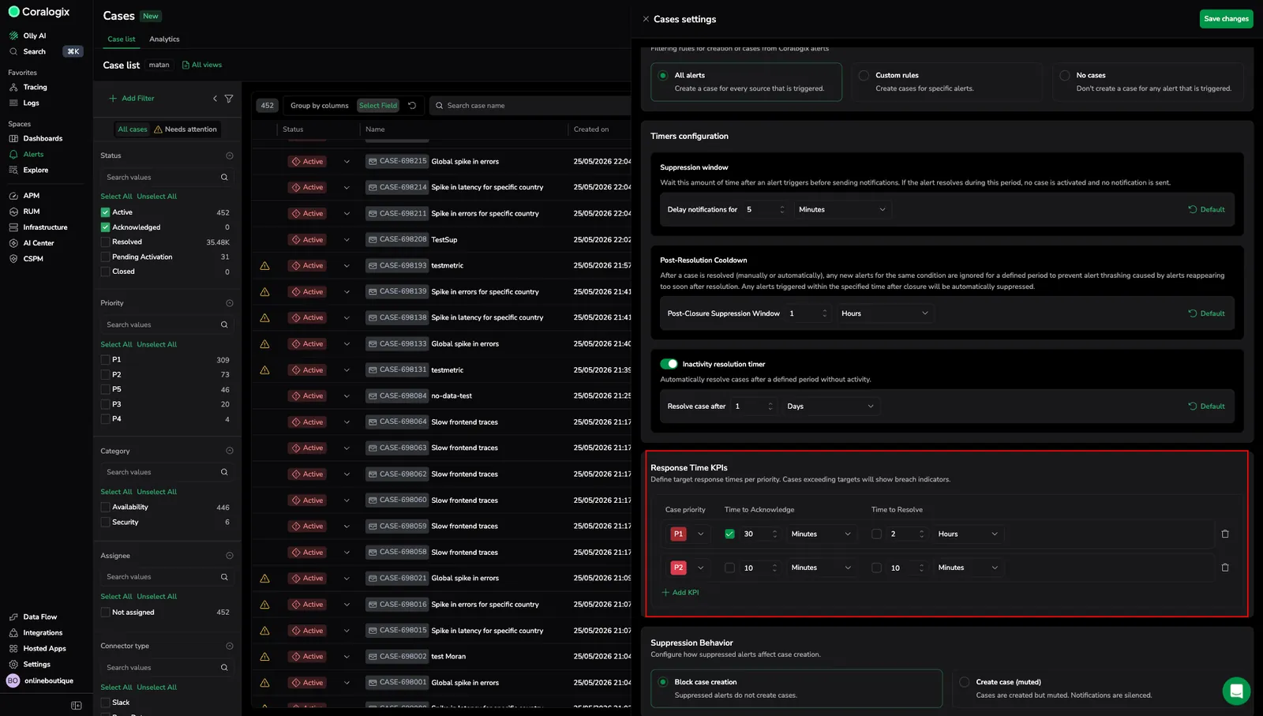Check the P1 priority filter
This screenshot has width=1263, height=716.
(x=105, y=360)
